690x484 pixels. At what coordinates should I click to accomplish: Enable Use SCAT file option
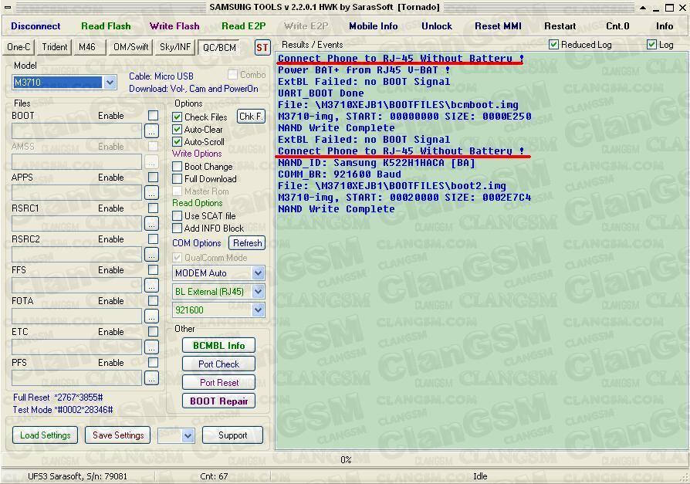click(177, 215)
